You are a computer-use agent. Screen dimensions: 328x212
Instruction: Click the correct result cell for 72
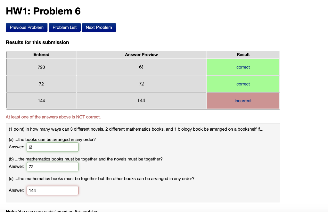pos(243,84)
